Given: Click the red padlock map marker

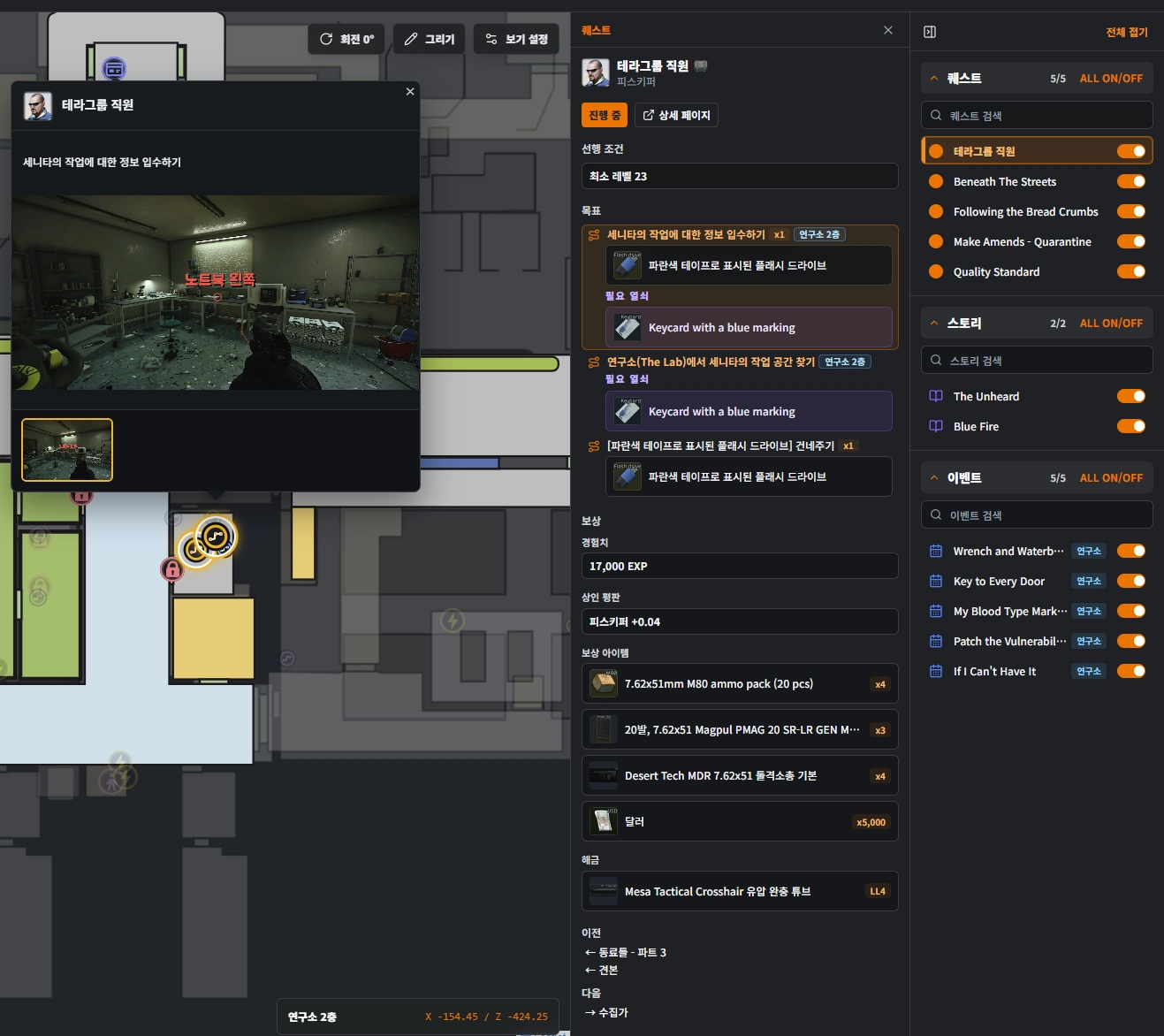Looking at the screenshot, I should click(x=172, y=569).
